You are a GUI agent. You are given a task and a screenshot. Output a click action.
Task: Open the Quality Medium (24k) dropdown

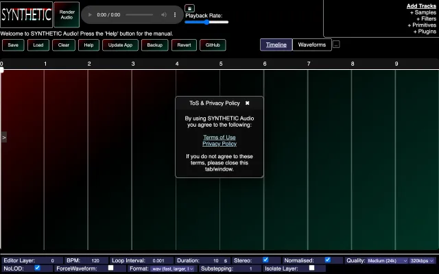click(388, 260)
